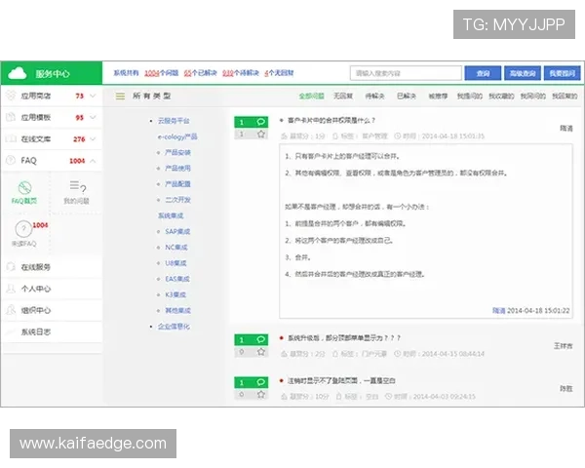This screenshot has height=468, width=585.
Task: Switch to 全部问题 tab
Action: pos(311,96)
